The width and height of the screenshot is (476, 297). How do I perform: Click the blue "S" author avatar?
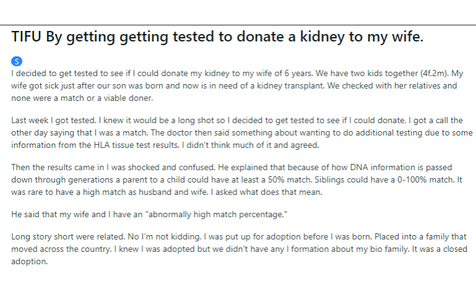[x=17, y=61]
